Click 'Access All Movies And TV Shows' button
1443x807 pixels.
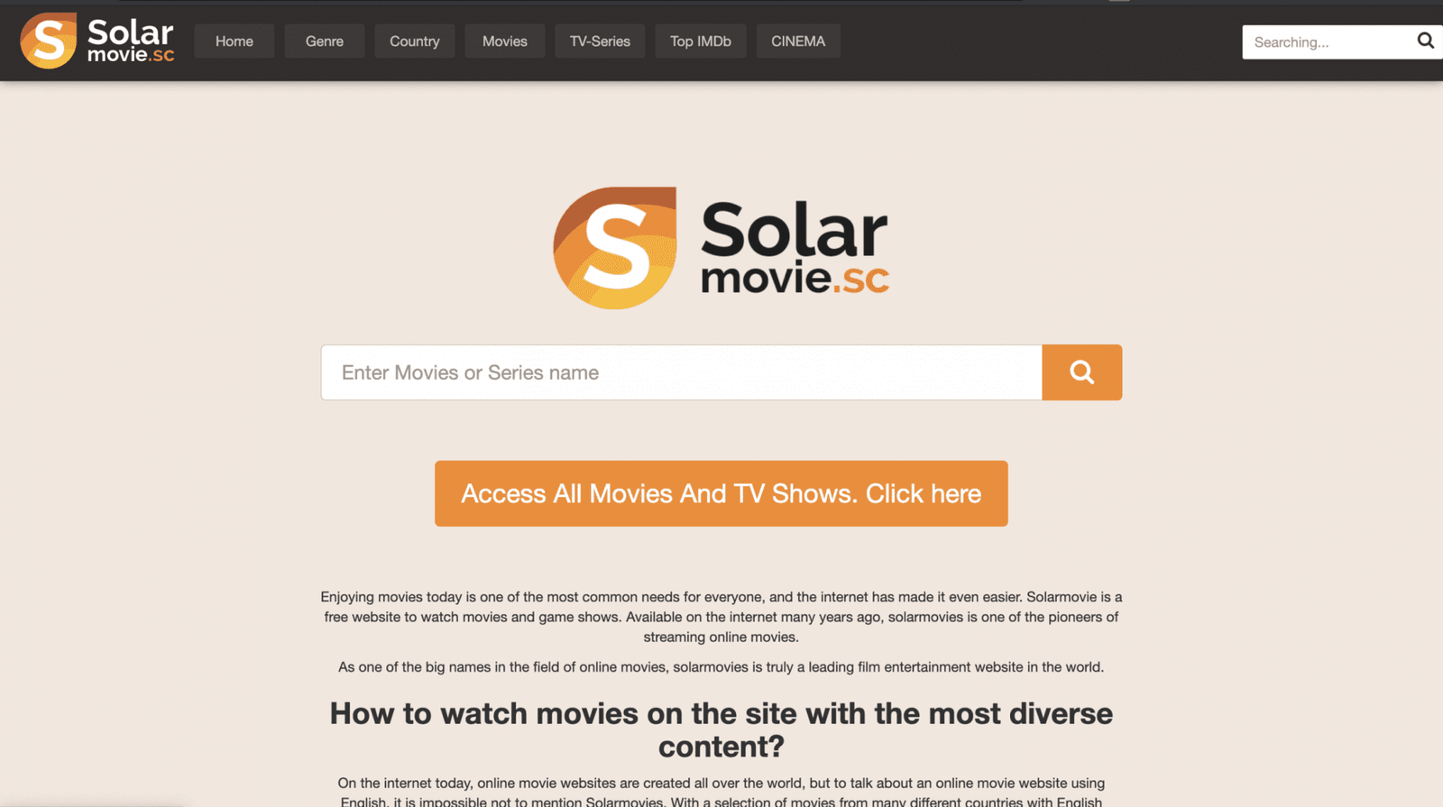[x=721, y=493]
